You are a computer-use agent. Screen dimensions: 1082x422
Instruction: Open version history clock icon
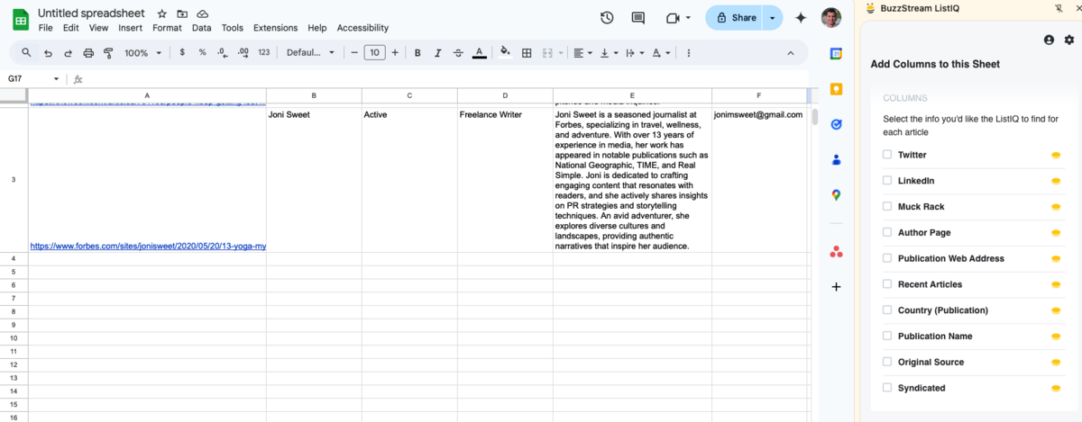tap(607, 18)
